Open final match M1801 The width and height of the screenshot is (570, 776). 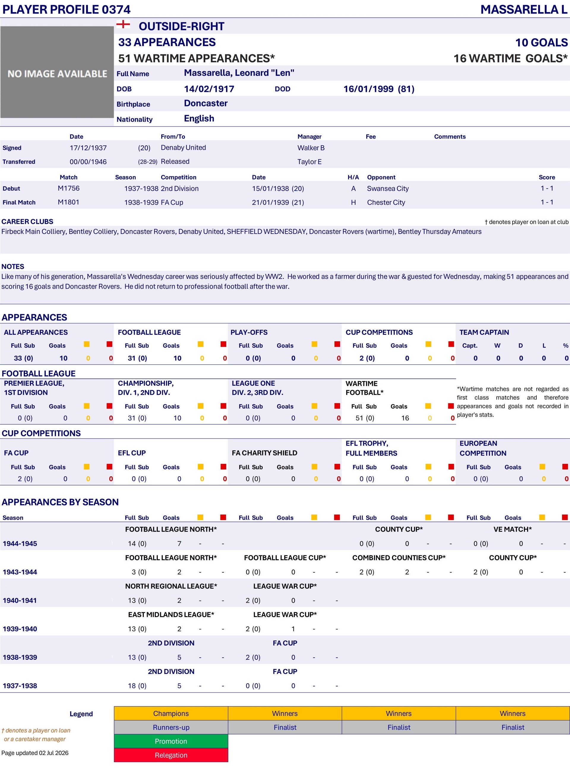69,202
